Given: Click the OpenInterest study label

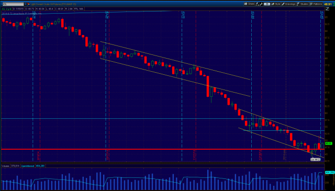Looking at the screenshot, I should pos(28,166).
